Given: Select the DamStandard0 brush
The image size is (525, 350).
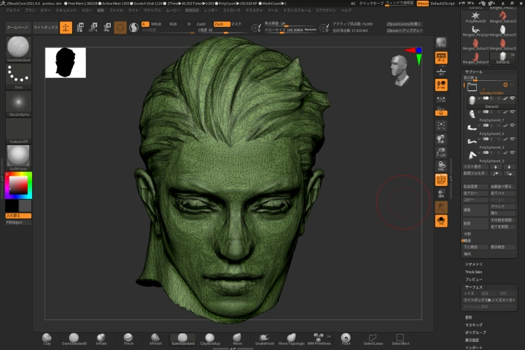Looking at the screenshot, I should [x=74, y=339].
